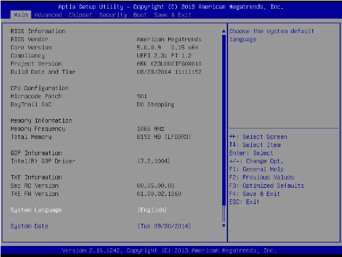
Task: Click the 8192 MB (LPDDR3) value
Action: [164, 137]
